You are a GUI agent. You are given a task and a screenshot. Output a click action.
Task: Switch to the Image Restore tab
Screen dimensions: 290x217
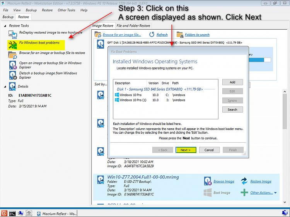(103, 25)
